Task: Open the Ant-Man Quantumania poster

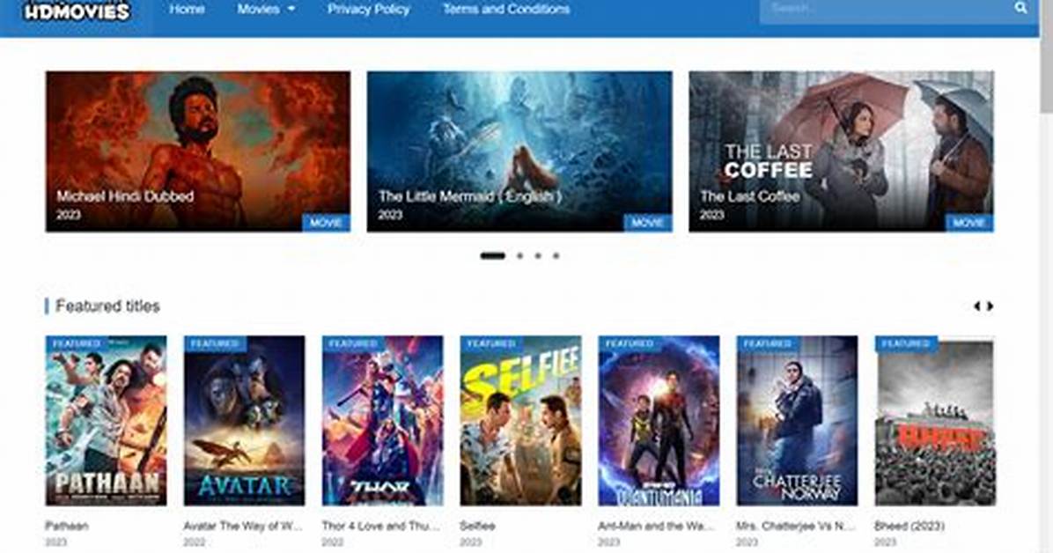Action: [x=659, y=421]
